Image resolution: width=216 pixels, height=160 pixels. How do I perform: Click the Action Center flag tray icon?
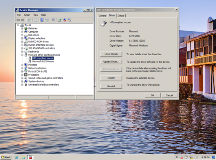coord(181,157)
